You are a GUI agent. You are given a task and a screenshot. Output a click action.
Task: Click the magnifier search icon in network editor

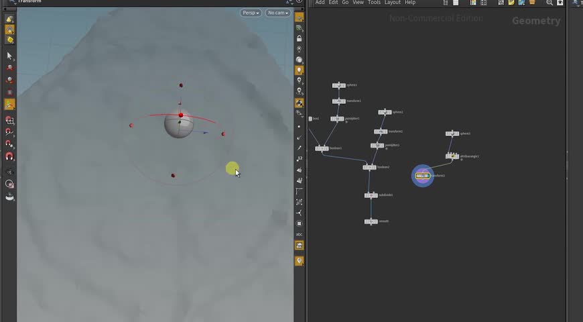pyautogui.click(x=549, y=3)
